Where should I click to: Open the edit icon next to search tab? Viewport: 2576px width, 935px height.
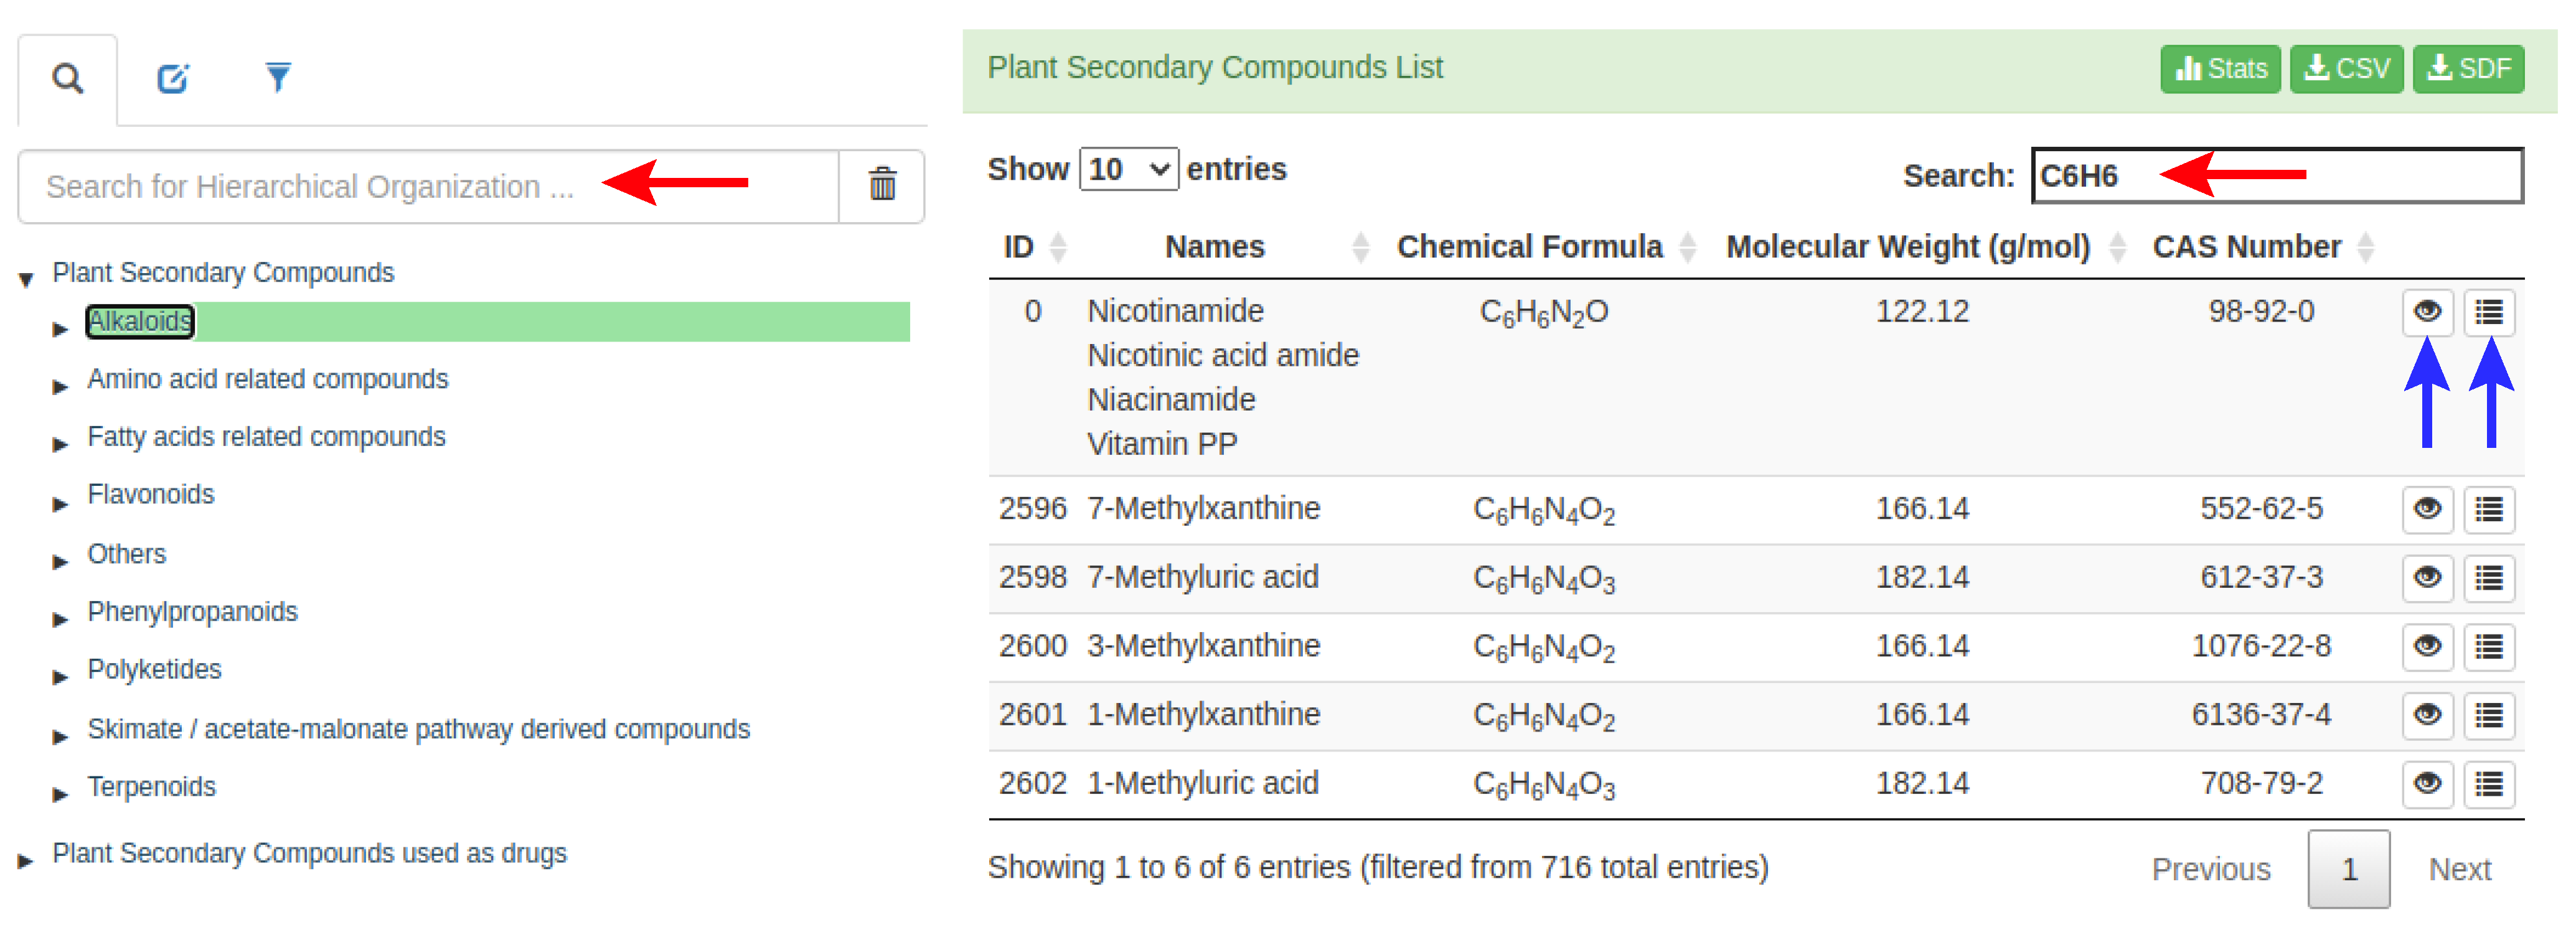click(172, 77)
